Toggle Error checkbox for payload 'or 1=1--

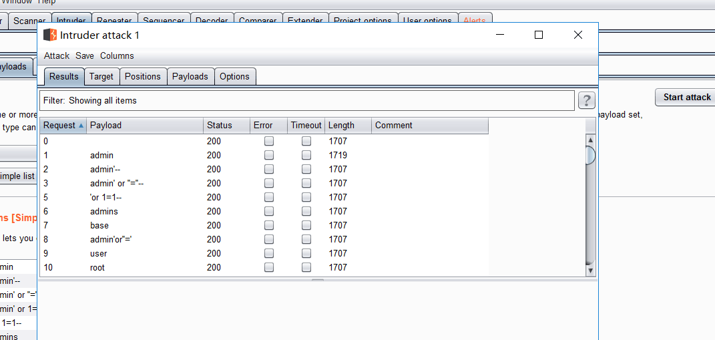[x=269, y=197]
